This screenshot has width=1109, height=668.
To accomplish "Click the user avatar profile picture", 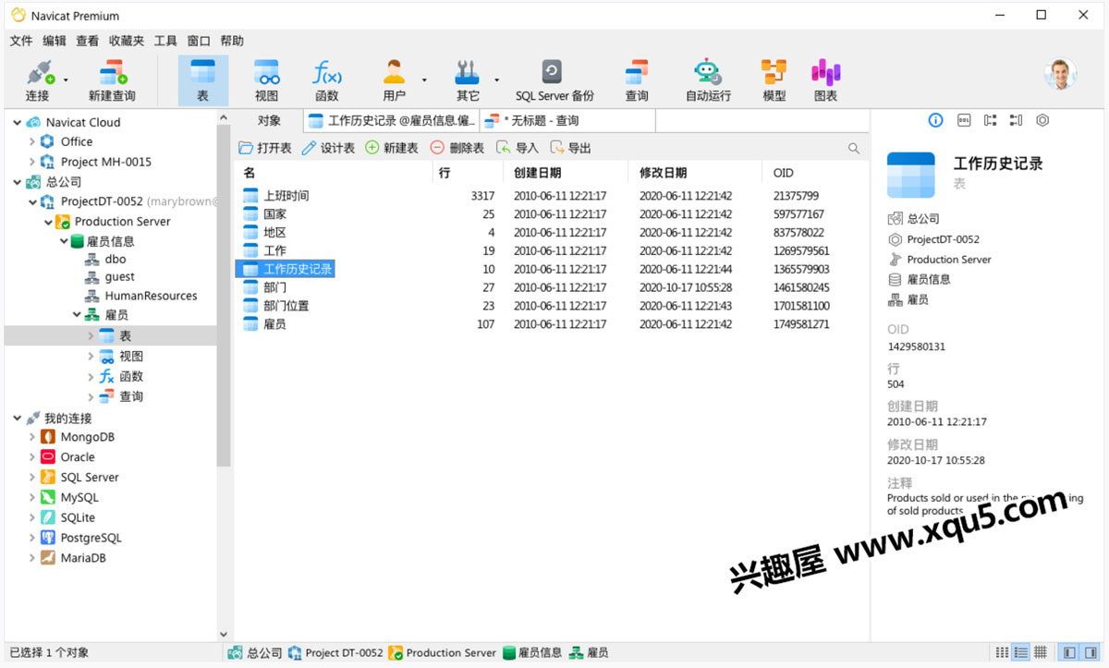I will click(1060, 74).
